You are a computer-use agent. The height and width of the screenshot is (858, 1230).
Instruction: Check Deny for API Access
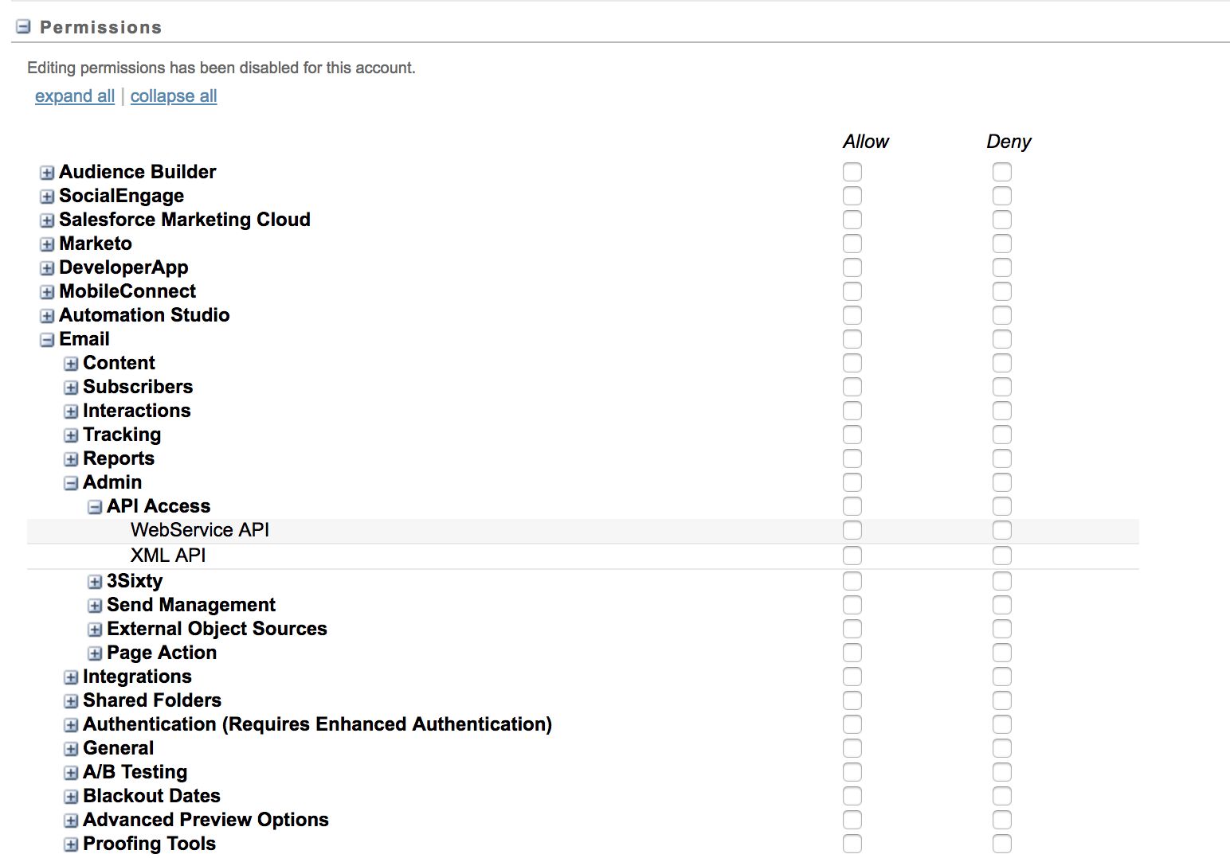(1002, 506)
